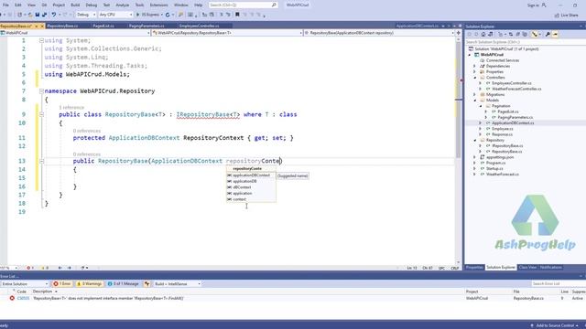Image resolution: width=586 pixels, height=329 pixels.
Task: Open the Any CPU platform dropdown
Action: pos(115,15)
